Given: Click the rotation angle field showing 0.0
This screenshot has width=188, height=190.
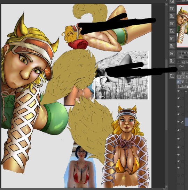Looking at the screenshot, I should pyautogui.click(x=180, y=57).
